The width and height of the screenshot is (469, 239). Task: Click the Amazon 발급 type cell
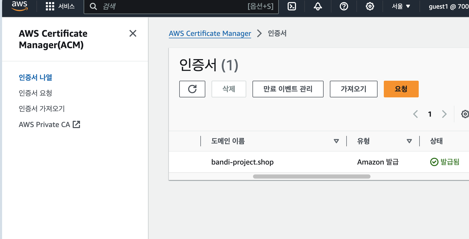point(378,162)
